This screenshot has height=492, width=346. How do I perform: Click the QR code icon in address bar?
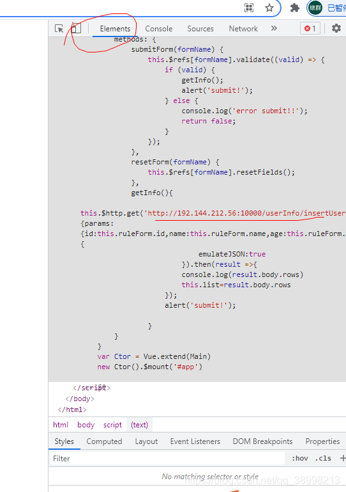249,8
